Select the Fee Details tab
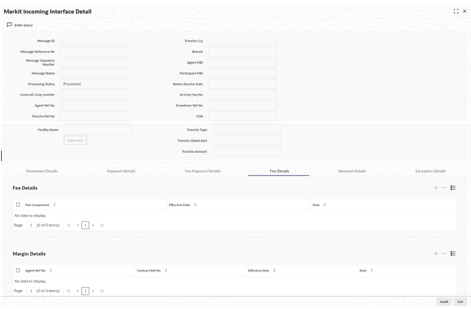 pos(280,171)
